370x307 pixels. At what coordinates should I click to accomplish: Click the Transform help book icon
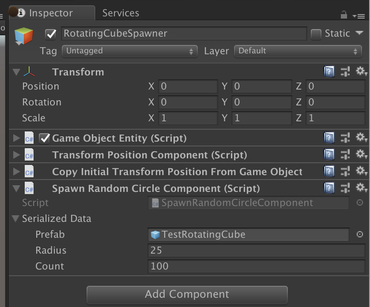[x=328, y=71]
